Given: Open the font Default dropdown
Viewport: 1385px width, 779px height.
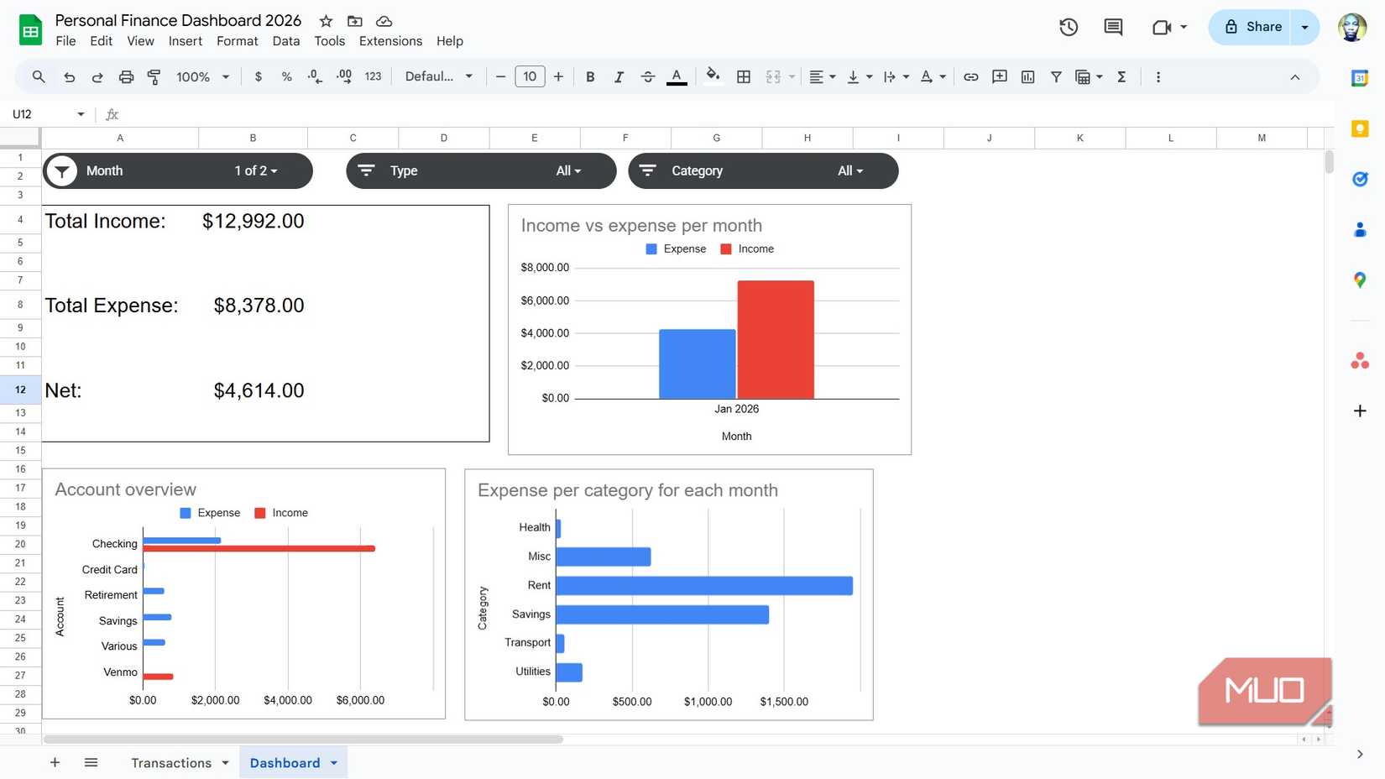Looking at the screenshot, I should tap(439, 77).
